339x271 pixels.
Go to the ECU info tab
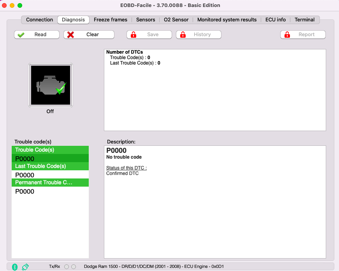tap(276, 20)
